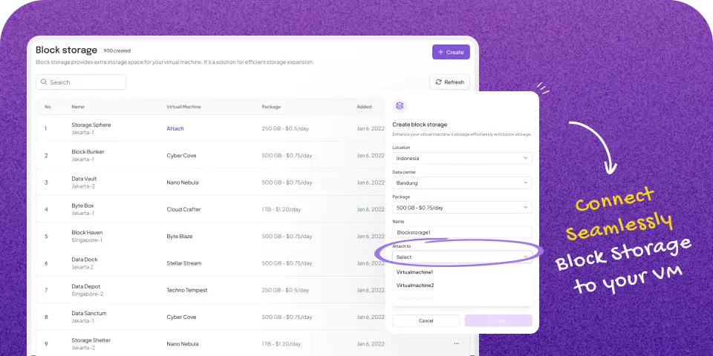
Task: Sort by the Package column header
Action: coord(271,107)
